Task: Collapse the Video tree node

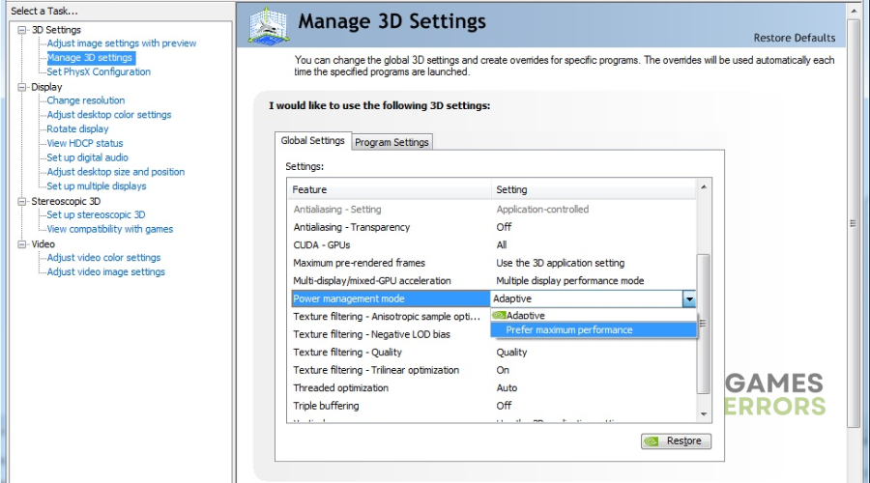Action: 22,244
